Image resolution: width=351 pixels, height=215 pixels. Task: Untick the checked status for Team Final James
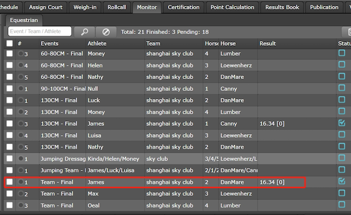342,181
